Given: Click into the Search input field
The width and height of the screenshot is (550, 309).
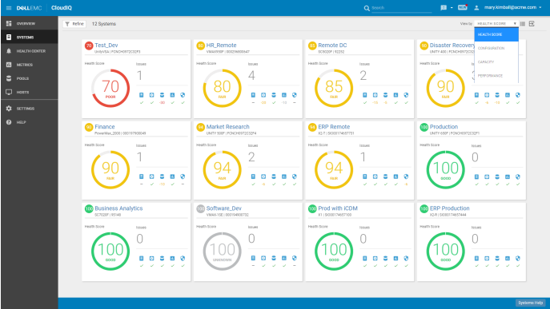Looking at the screenshot, I should [x=401, y=8].
